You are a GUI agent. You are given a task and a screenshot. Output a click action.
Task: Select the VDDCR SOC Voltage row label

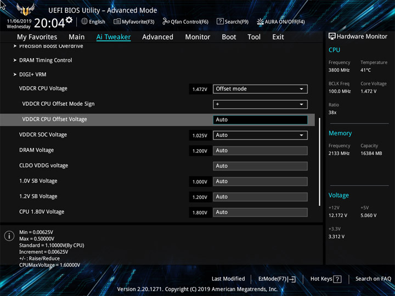click(x=43, y=135)
